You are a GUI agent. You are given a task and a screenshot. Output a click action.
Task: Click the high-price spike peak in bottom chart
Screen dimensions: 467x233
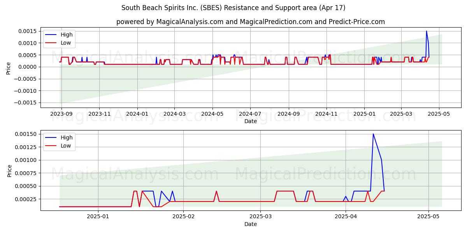click(x=373, y=134)
